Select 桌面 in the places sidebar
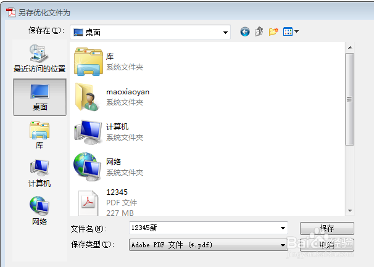 [x=39, y=97]
